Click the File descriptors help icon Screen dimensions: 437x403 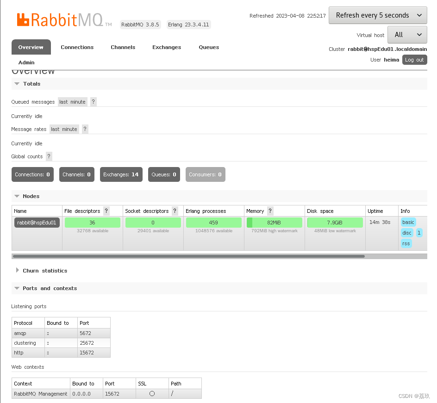[106, 211]
